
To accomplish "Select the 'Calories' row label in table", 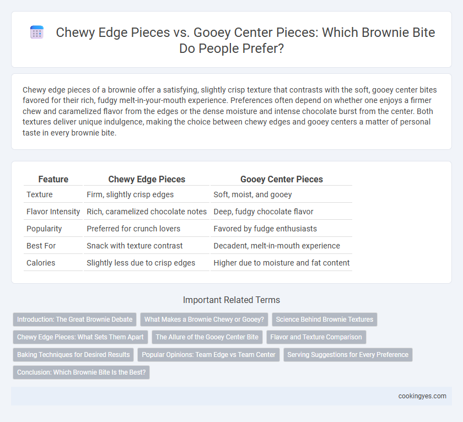I will pos(41,263).
